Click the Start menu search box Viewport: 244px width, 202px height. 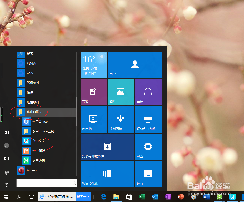point(47,183)
